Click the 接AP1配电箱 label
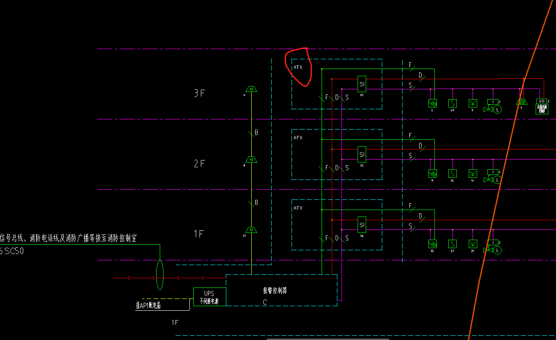Viewport: 556px width, 340px height. click(x=148, y=305)
